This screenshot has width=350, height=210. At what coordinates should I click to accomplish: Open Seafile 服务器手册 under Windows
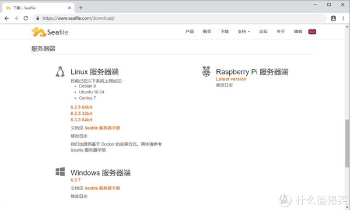[x=102, y=188]
